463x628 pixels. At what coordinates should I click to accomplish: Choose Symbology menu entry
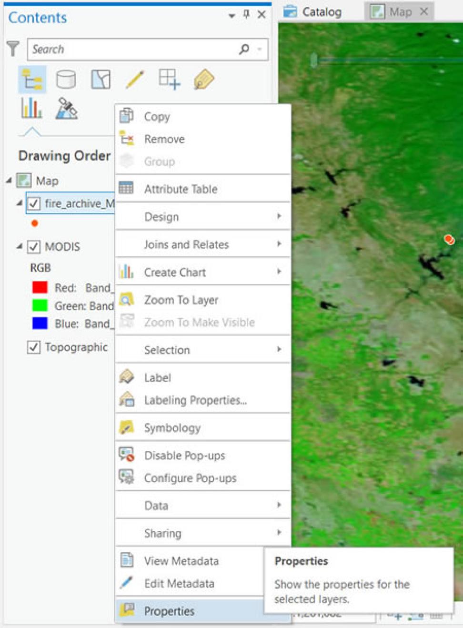click(x=203, y=427)
